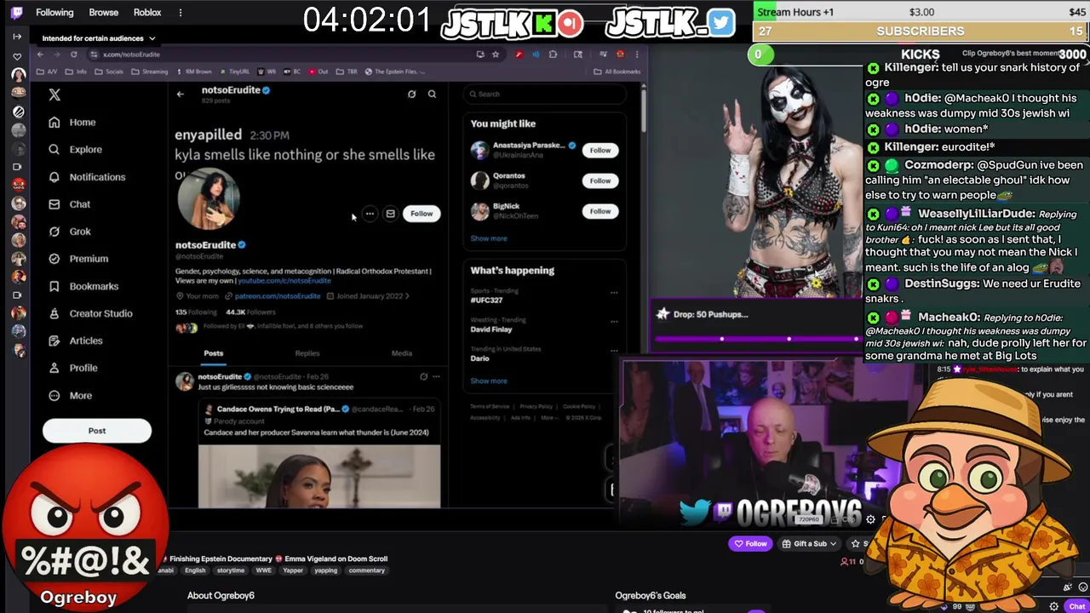1090x613 pixels.
Task: Open options for #UFC327 trend
Action: click(614, 293)
